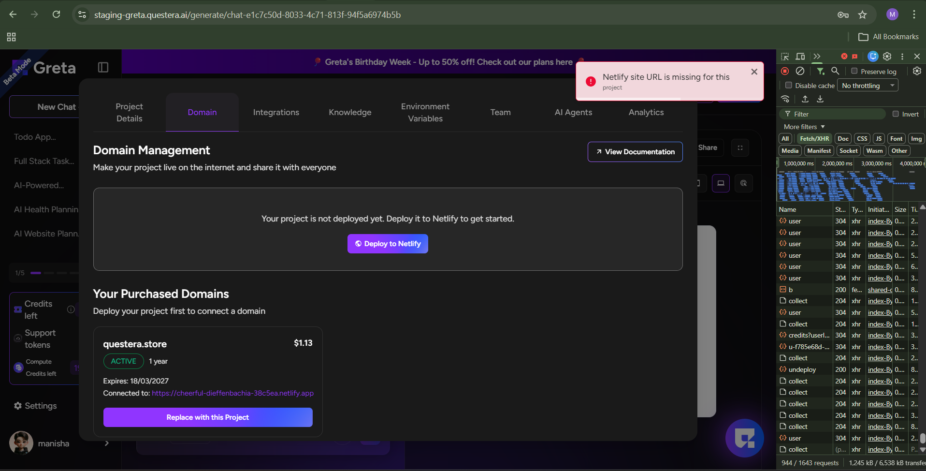Open the No throttling dropdown
Viewport: 926px width, 471px height.
click(x=868, y=86)
